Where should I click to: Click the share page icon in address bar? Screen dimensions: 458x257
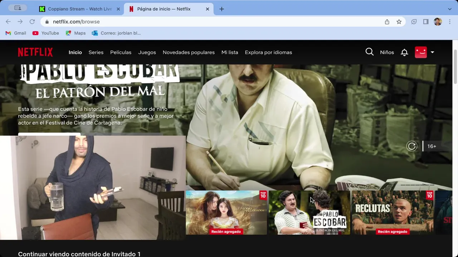[x=387, y=22]
